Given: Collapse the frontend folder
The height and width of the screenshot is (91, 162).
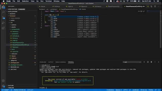Looking at the screenshot, I should click(x=22, y=16).
